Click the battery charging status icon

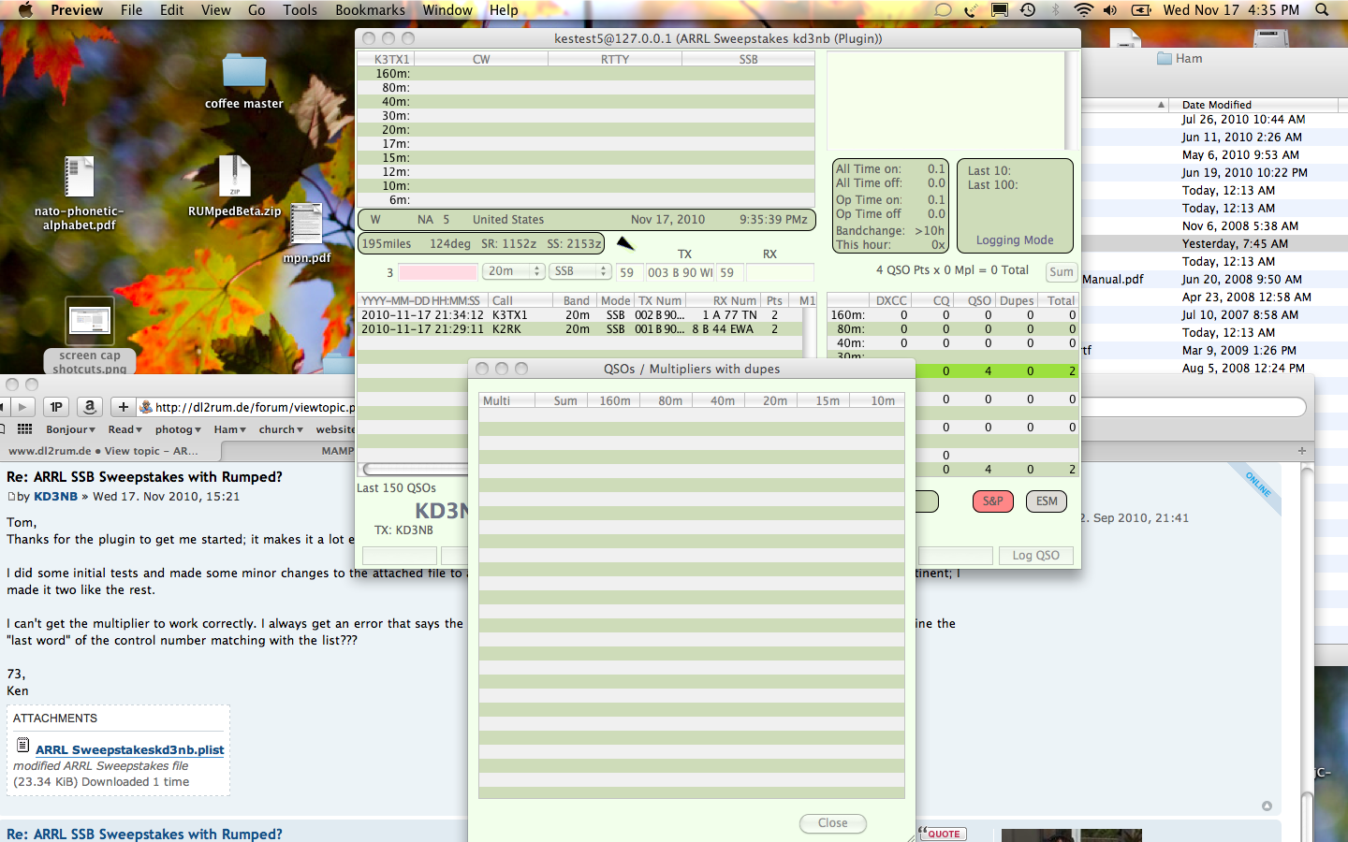pos(1142,10)
